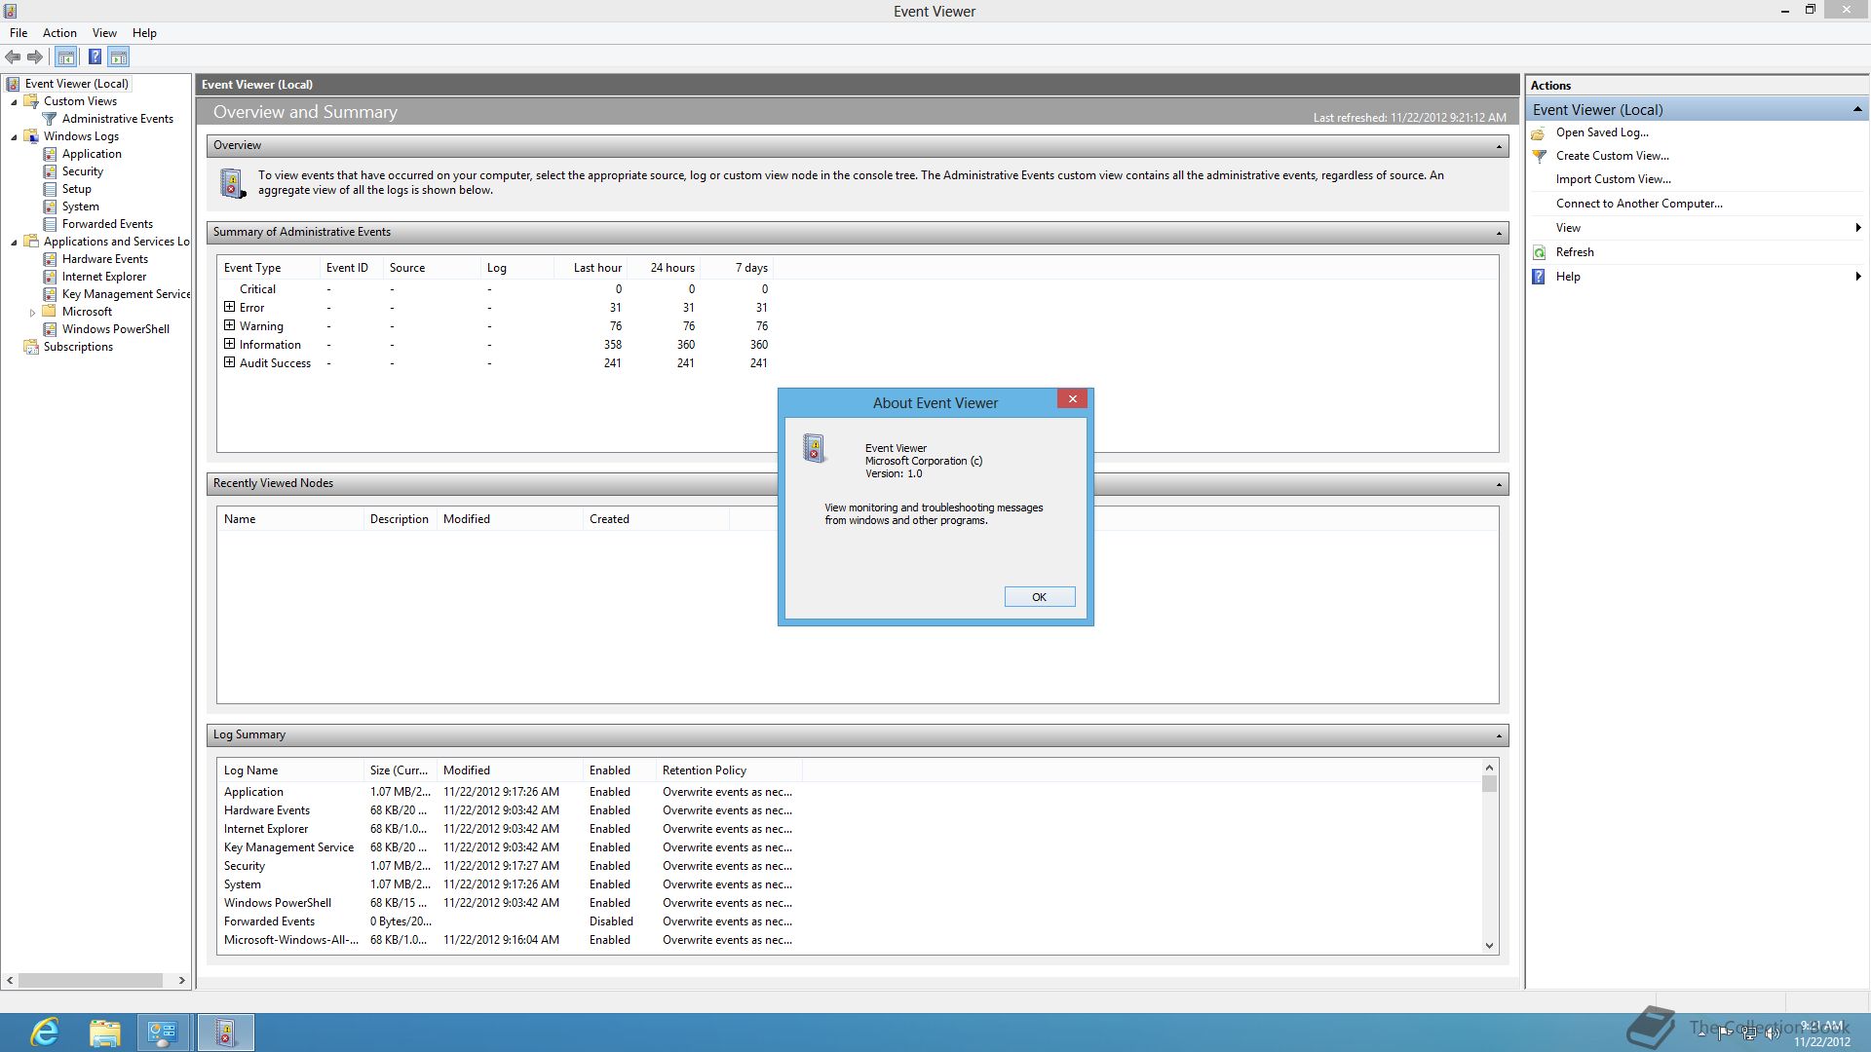
Task: Collapse the Custom Views tree node
Action: click(x=14, y=102)
